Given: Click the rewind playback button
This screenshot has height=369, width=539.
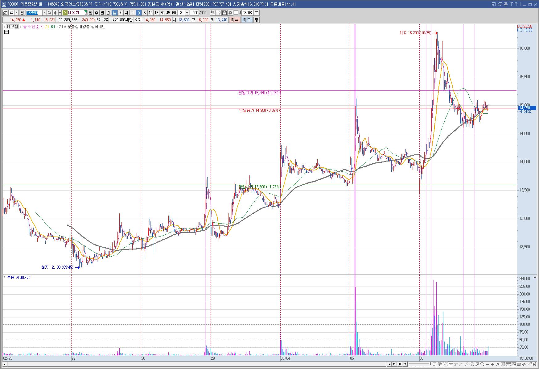Looking at the screenshot, I should click(394, 364).
